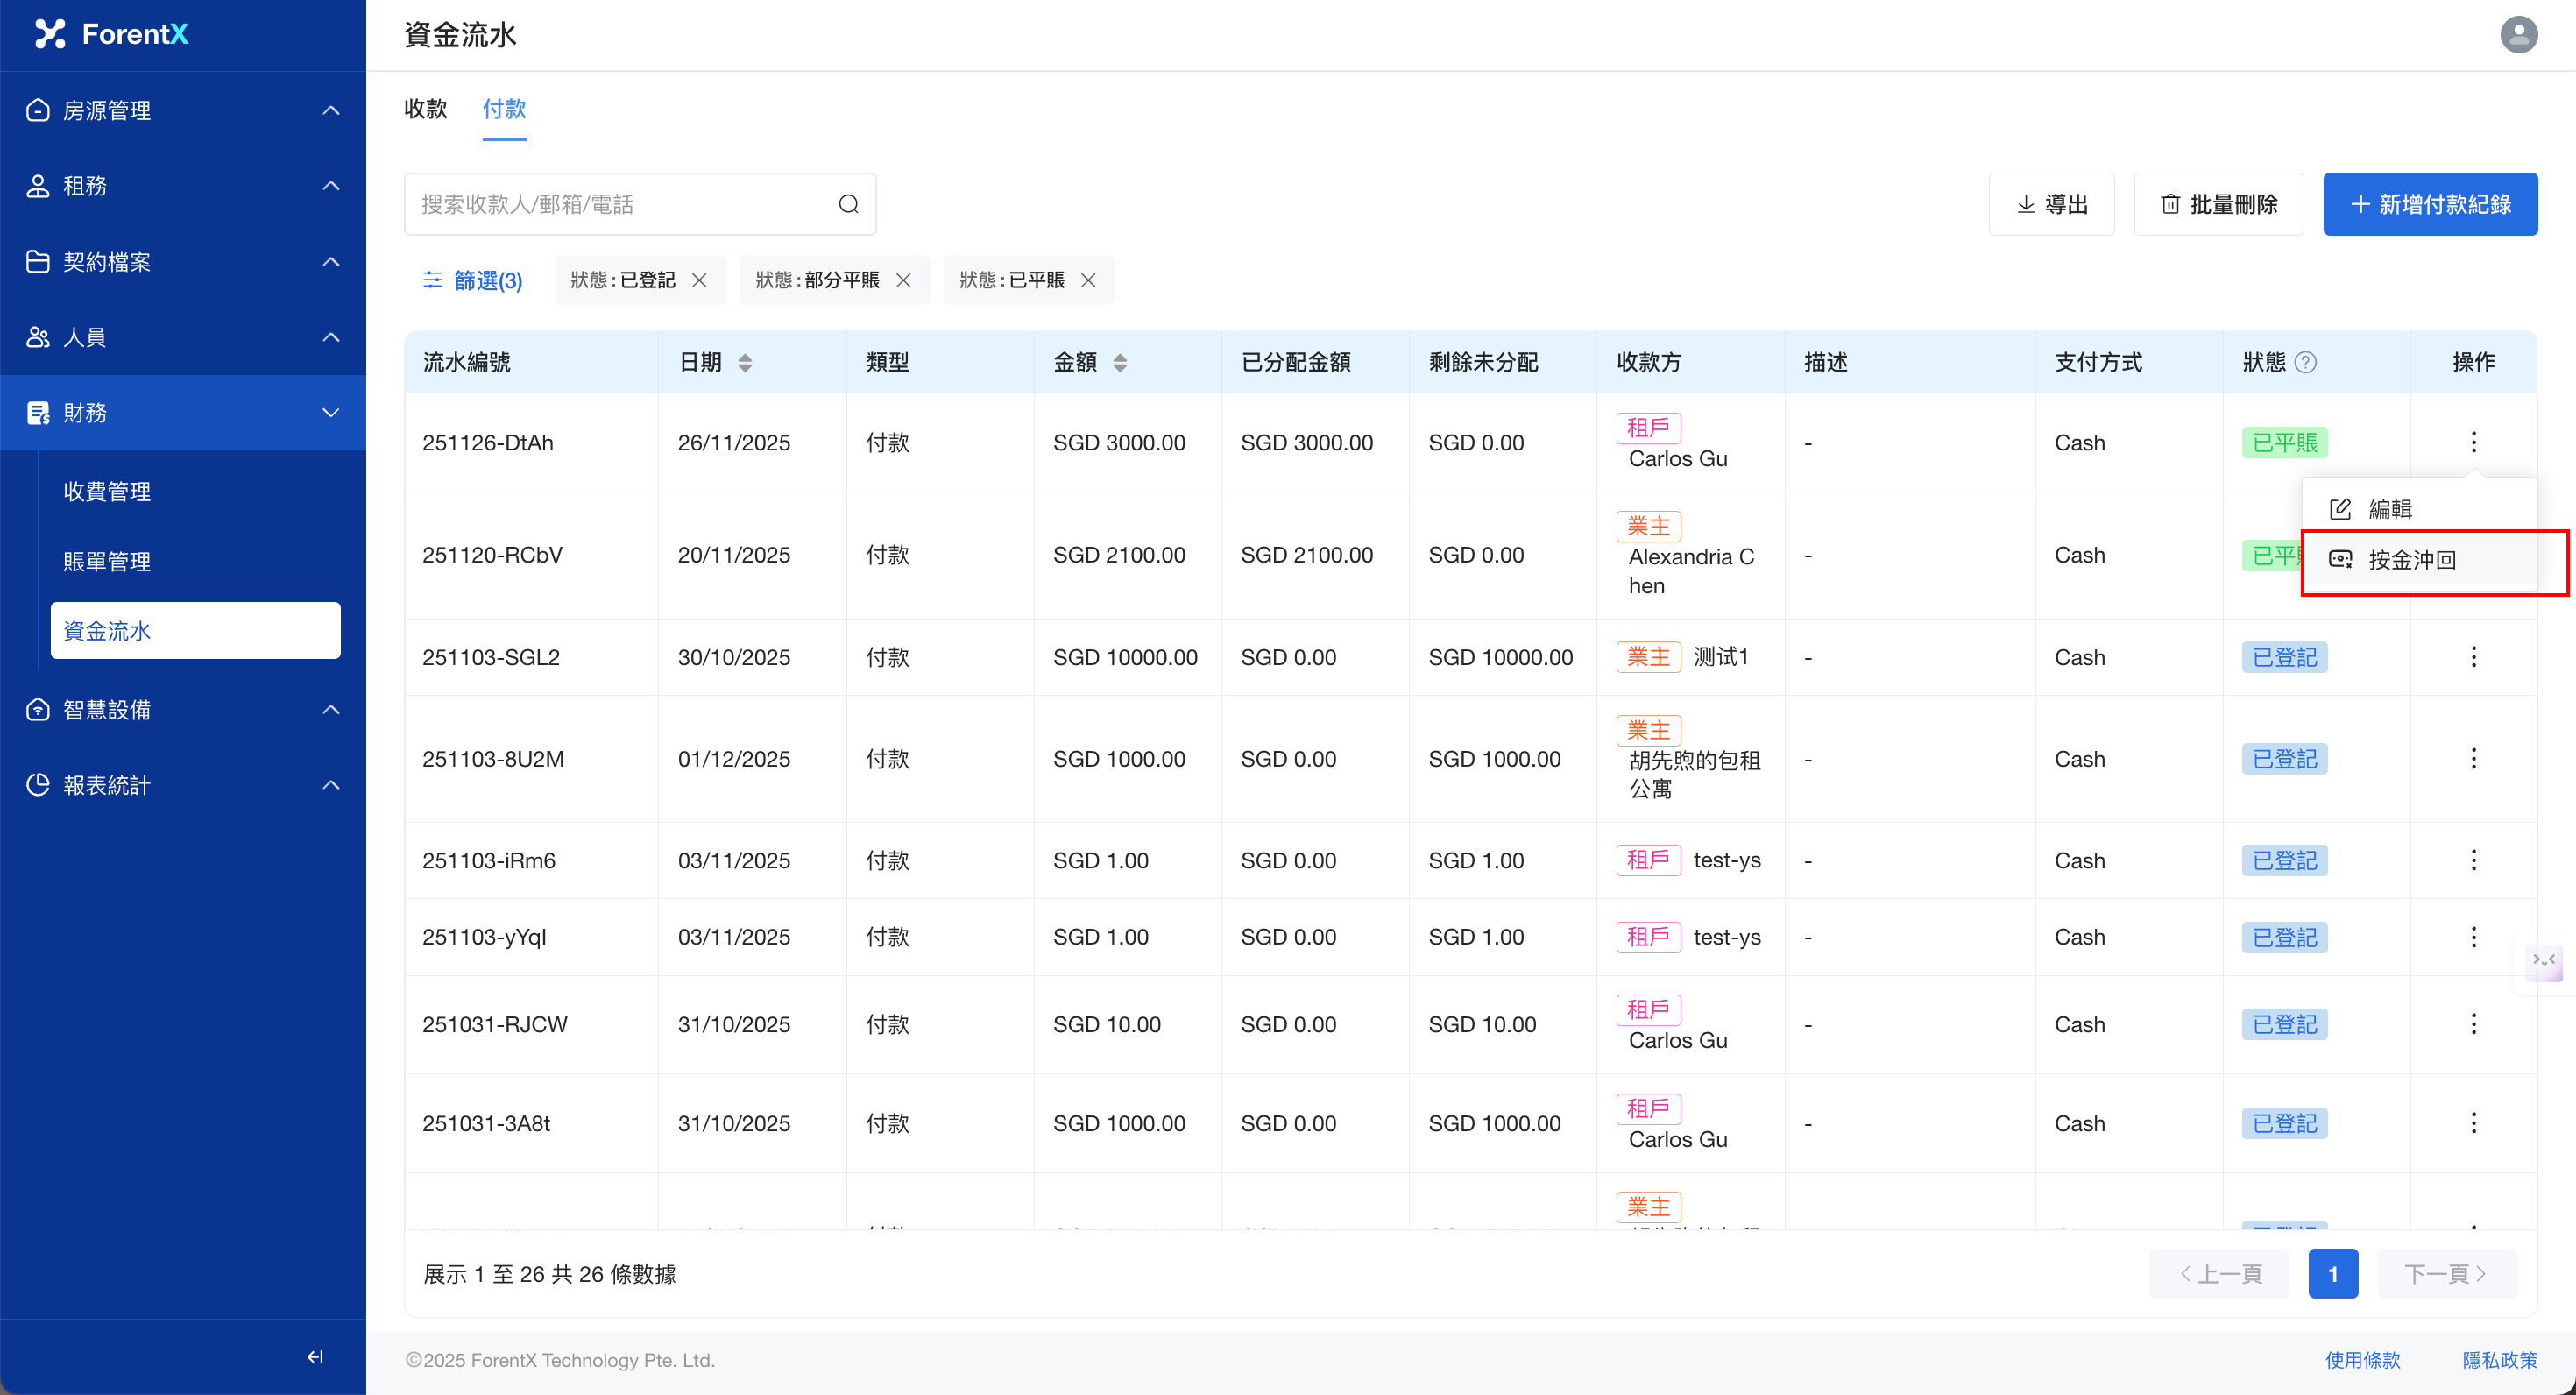Click the search payee input field

click(620, 204)
